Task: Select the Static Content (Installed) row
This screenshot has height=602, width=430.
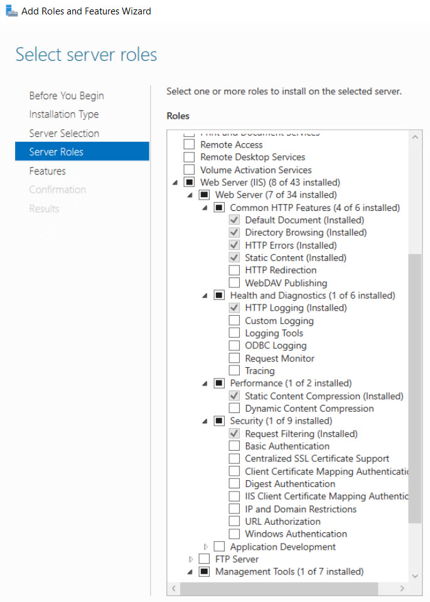Action: (x=296, y=257)
